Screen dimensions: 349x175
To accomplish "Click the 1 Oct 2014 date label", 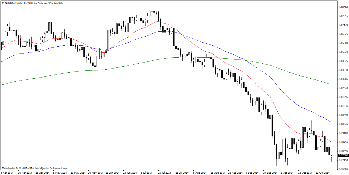I will point(287,173).
